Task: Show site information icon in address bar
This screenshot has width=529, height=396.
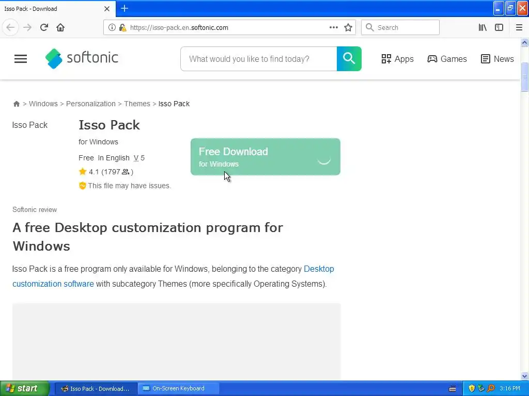Action: click(x=112, y=28)
